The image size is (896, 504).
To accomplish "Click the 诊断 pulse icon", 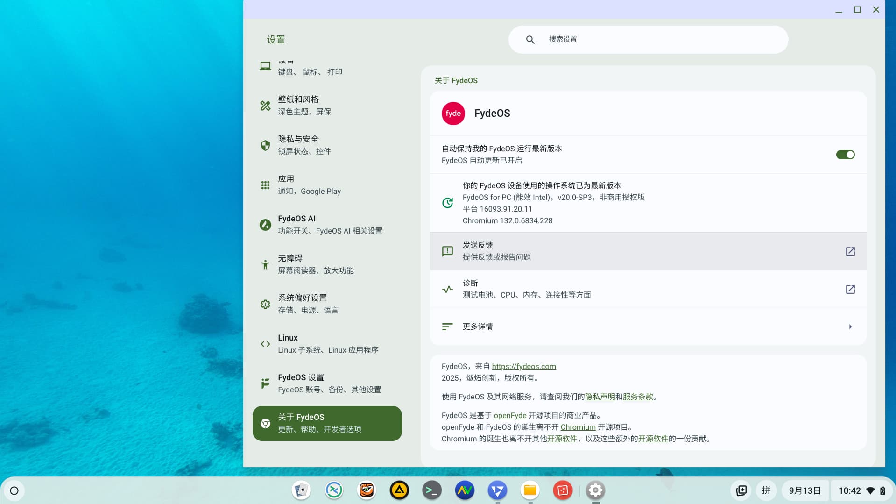I will (447, 289).
